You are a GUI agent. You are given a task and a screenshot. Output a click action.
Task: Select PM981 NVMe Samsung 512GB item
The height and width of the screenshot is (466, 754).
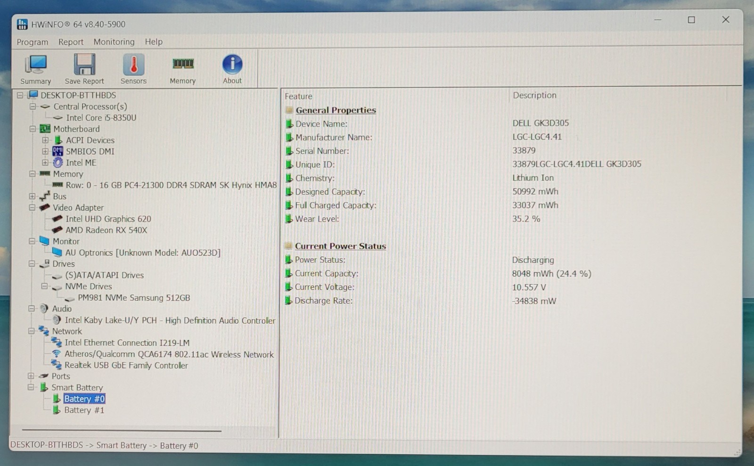click(134, 298)
